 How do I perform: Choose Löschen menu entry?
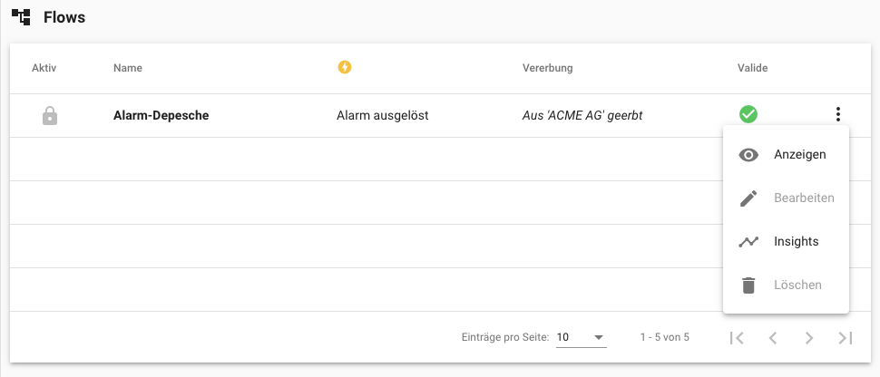tap(797, 285)
